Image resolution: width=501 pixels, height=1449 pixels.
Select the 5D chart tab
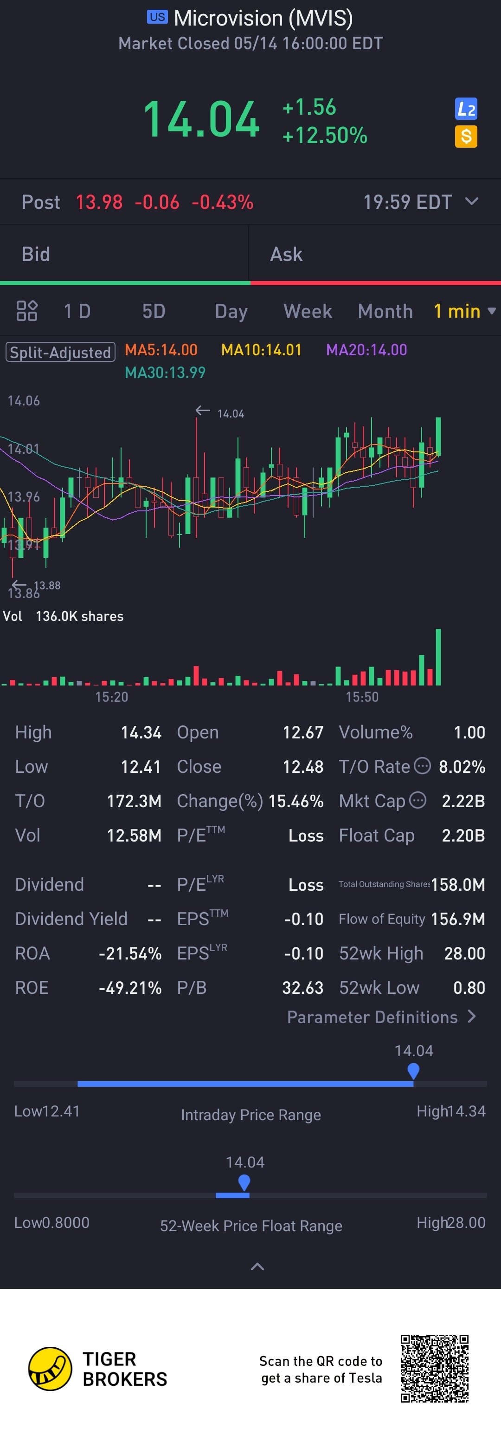[154, 311]
